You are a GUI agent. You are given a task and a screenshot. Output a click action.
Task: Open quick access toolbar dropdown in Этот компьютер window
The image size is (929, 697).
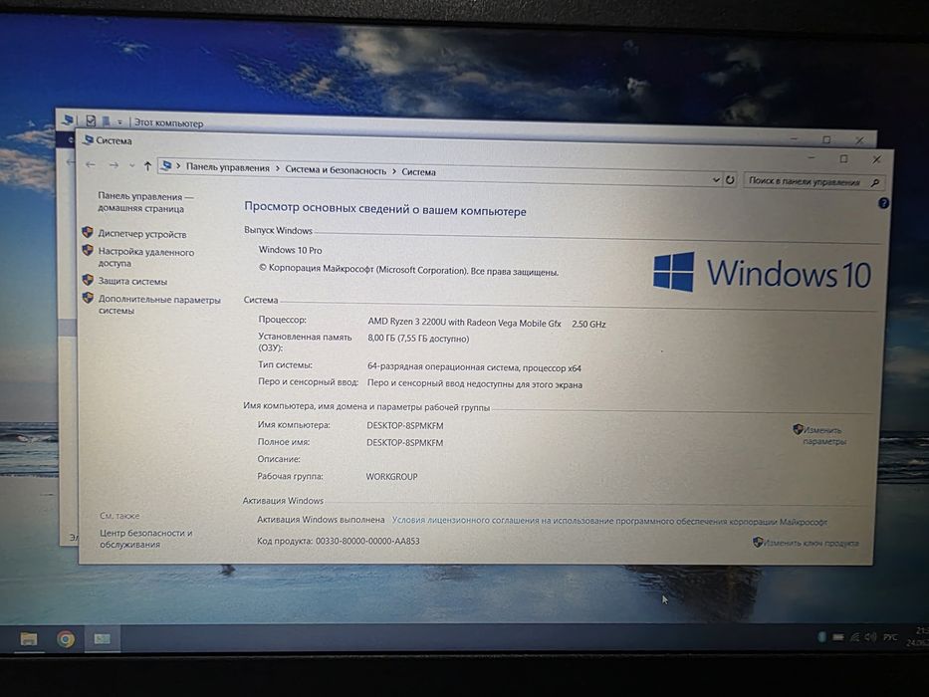pos(119,122)
